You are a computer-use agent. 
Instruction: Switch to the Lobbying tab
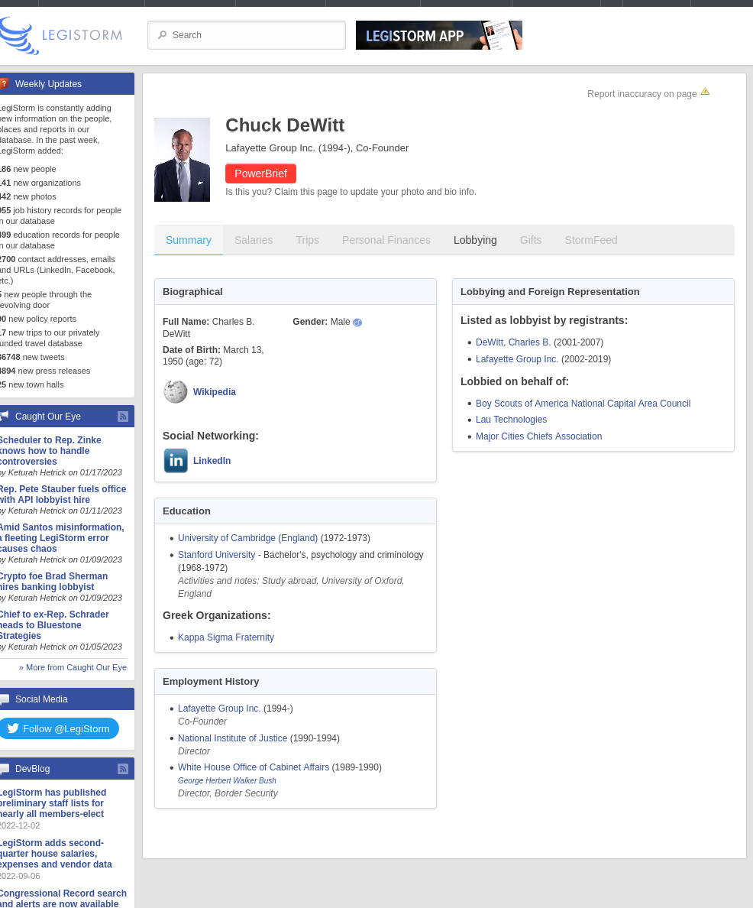(x=475, y=240)
